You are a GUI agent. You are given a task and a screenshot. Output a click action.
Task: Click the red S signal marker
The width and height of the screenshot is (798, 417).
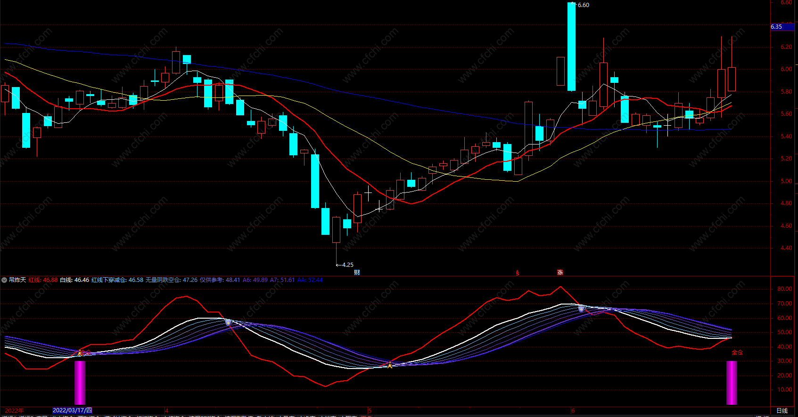(518, 273)
